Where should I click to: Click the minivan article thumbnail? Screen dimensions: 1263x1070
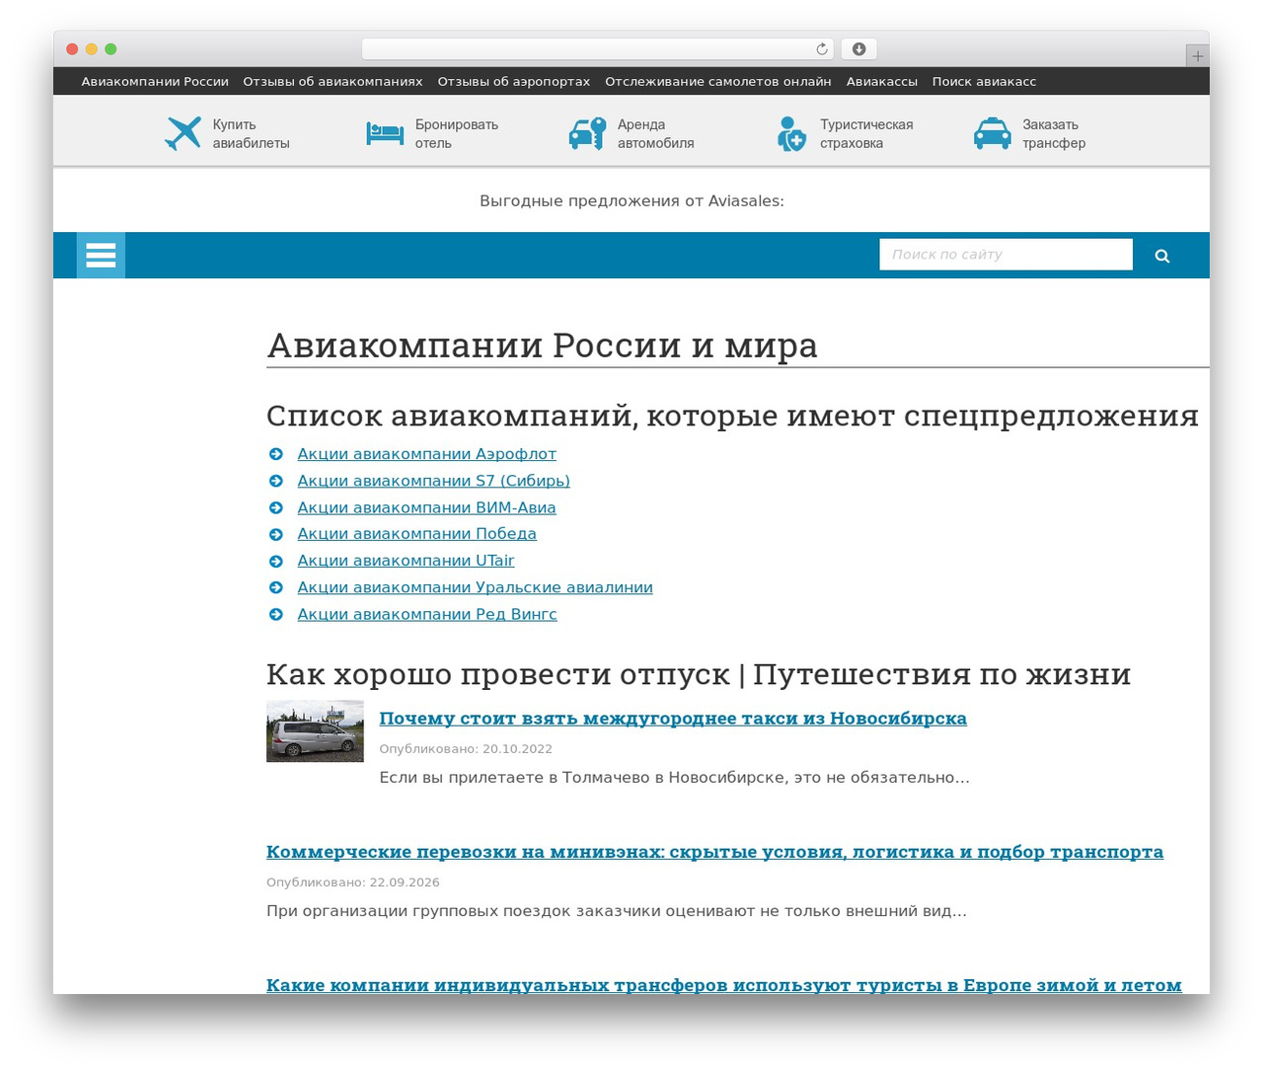315,731
